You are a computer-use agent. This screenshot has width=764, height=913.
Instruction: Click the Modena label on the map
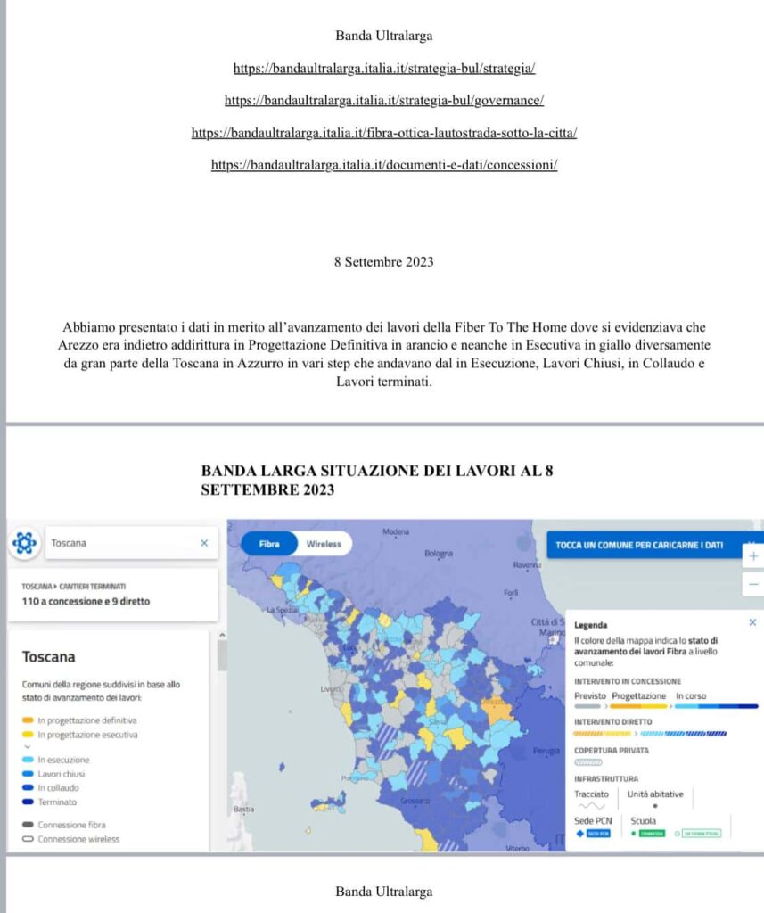[396, 531]
